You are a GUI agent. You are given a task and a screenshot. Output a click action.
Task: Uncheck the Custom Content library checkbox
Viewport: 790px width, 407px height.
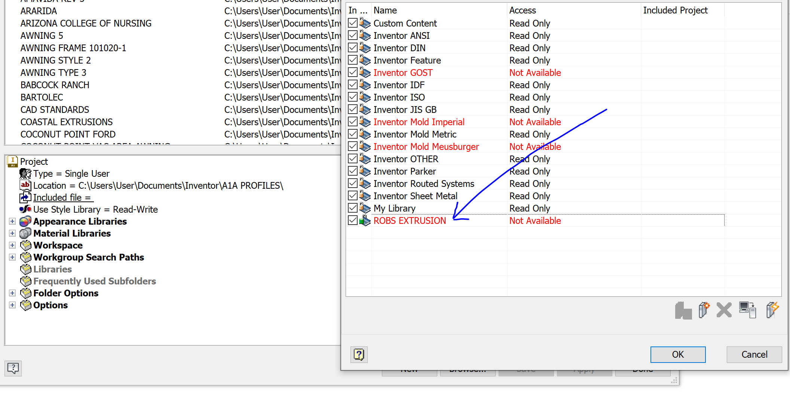(x=352, y=23)
